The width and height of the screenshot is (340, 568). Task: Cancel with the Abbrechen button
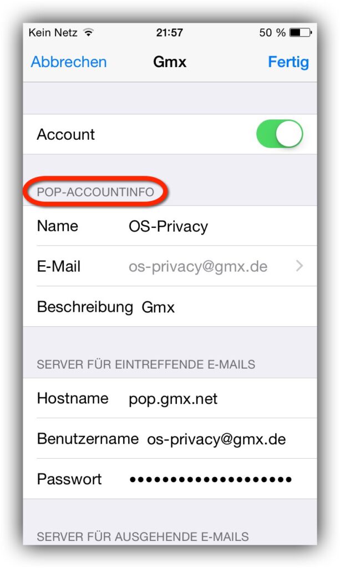point(69,62)
